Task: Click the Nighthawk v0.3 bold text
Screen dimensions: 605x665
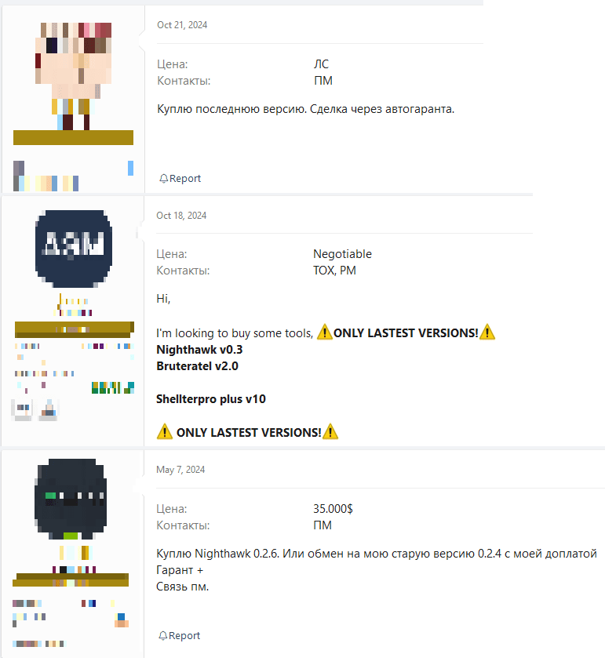Action: [x=199, y=350]
